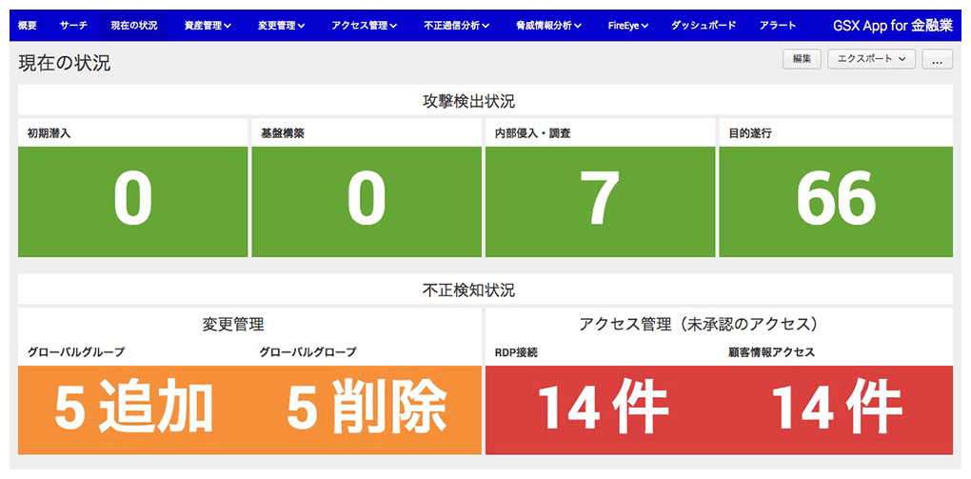This screenshot has height=479, width=971.
Task: Open the アクセス管理 dropdown menu
Action: click(x=365, y=26)
